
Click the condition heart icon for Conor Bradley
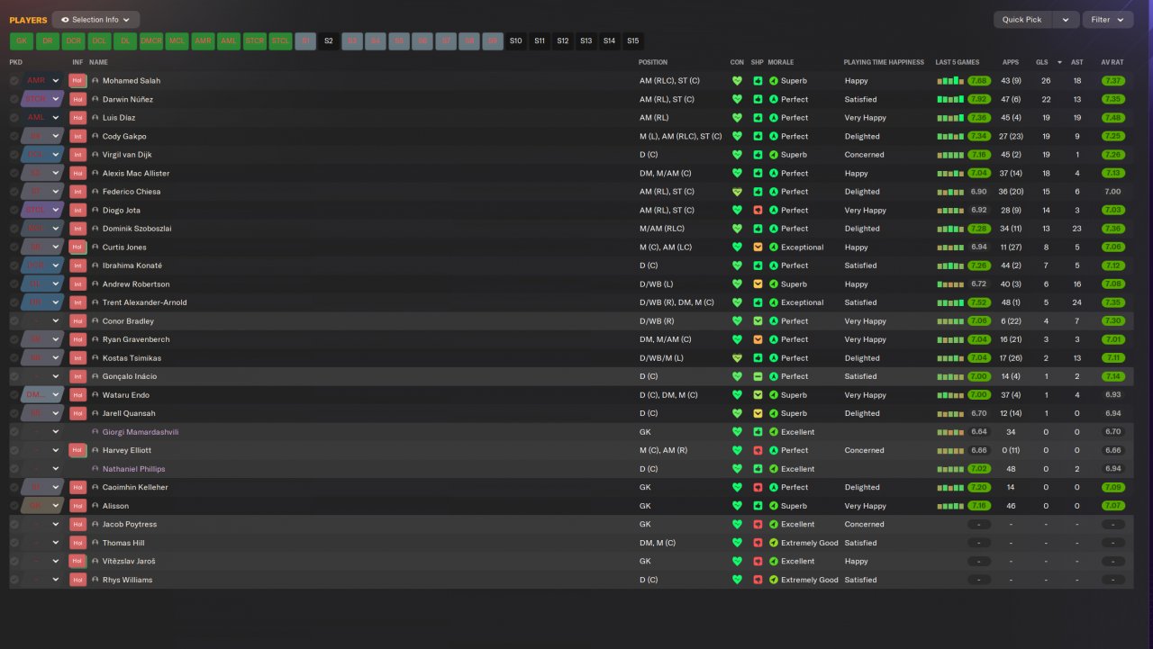[x=737, y=321]
